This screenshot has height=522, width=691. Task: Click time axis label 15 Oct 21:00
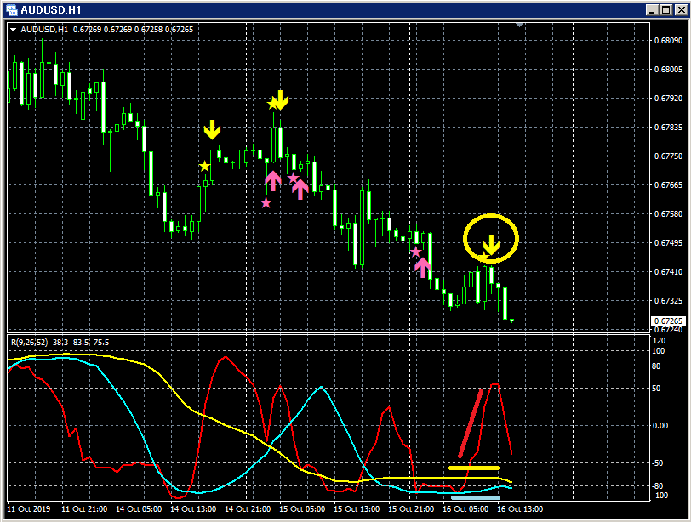(411, 509)
